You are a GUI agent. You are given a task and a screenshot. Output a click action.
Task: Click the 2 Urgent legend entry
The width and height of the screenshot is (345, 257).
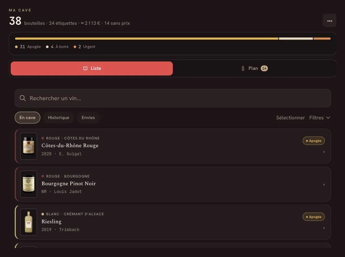point(84,46)
